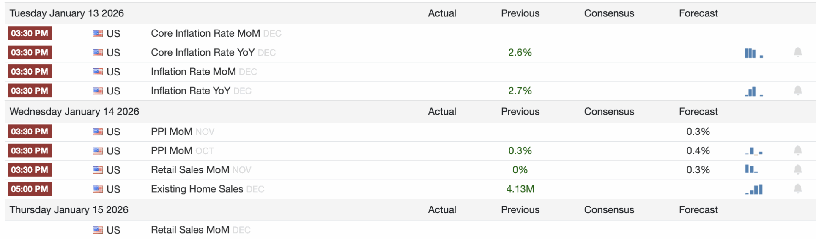Screen dimensions: 816x239
Task: Open Inflation Rate MoM DEC event
Action: tap(193, 72)
